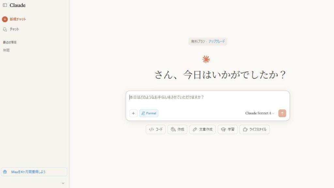Click the Maxを4ヶ月間獲得しよう promotion
Screen dimensions: 334x188
pyautogui.click(x=34, y=172)
